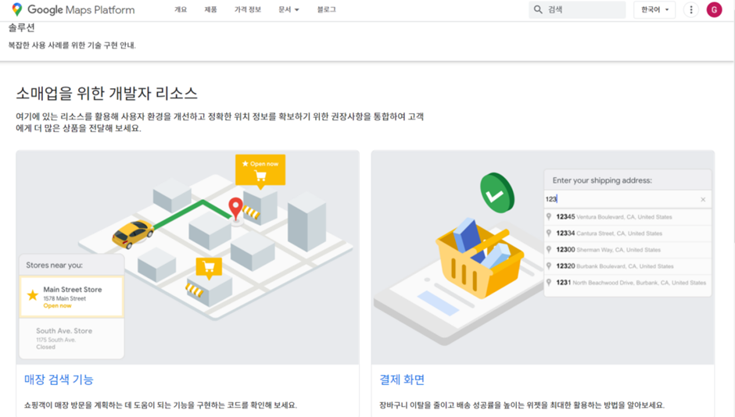Select 12334 Cantura Street suggestion
The image size is (735, 417).
pyautogui.click(x=627, y=233)
